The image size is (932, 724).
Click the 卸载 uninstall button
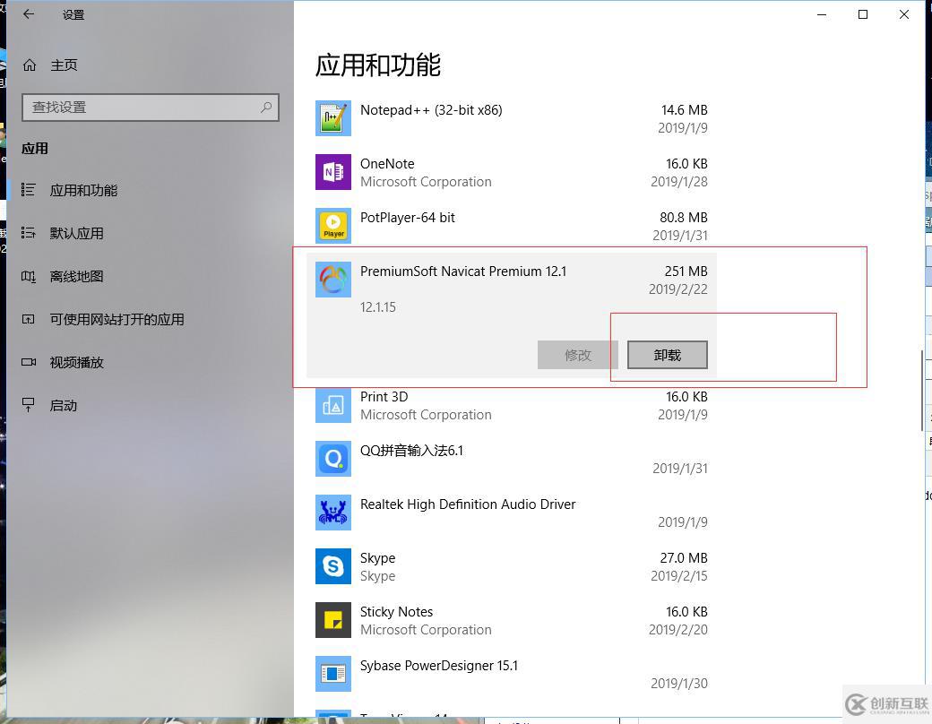point(668,355)
